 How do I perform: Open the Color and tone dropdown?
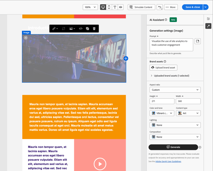click(162, 113)
